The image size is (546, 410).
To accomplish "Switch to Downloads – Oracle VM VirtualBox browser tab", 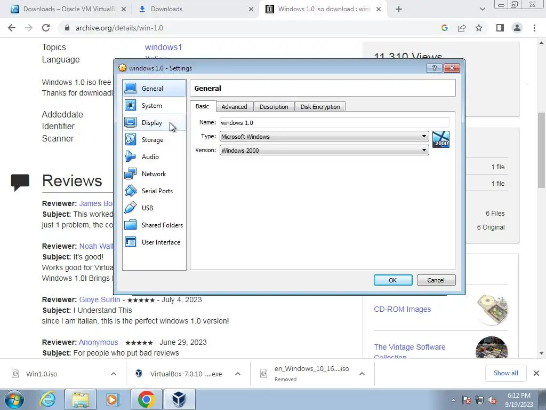I will [69, 9].
